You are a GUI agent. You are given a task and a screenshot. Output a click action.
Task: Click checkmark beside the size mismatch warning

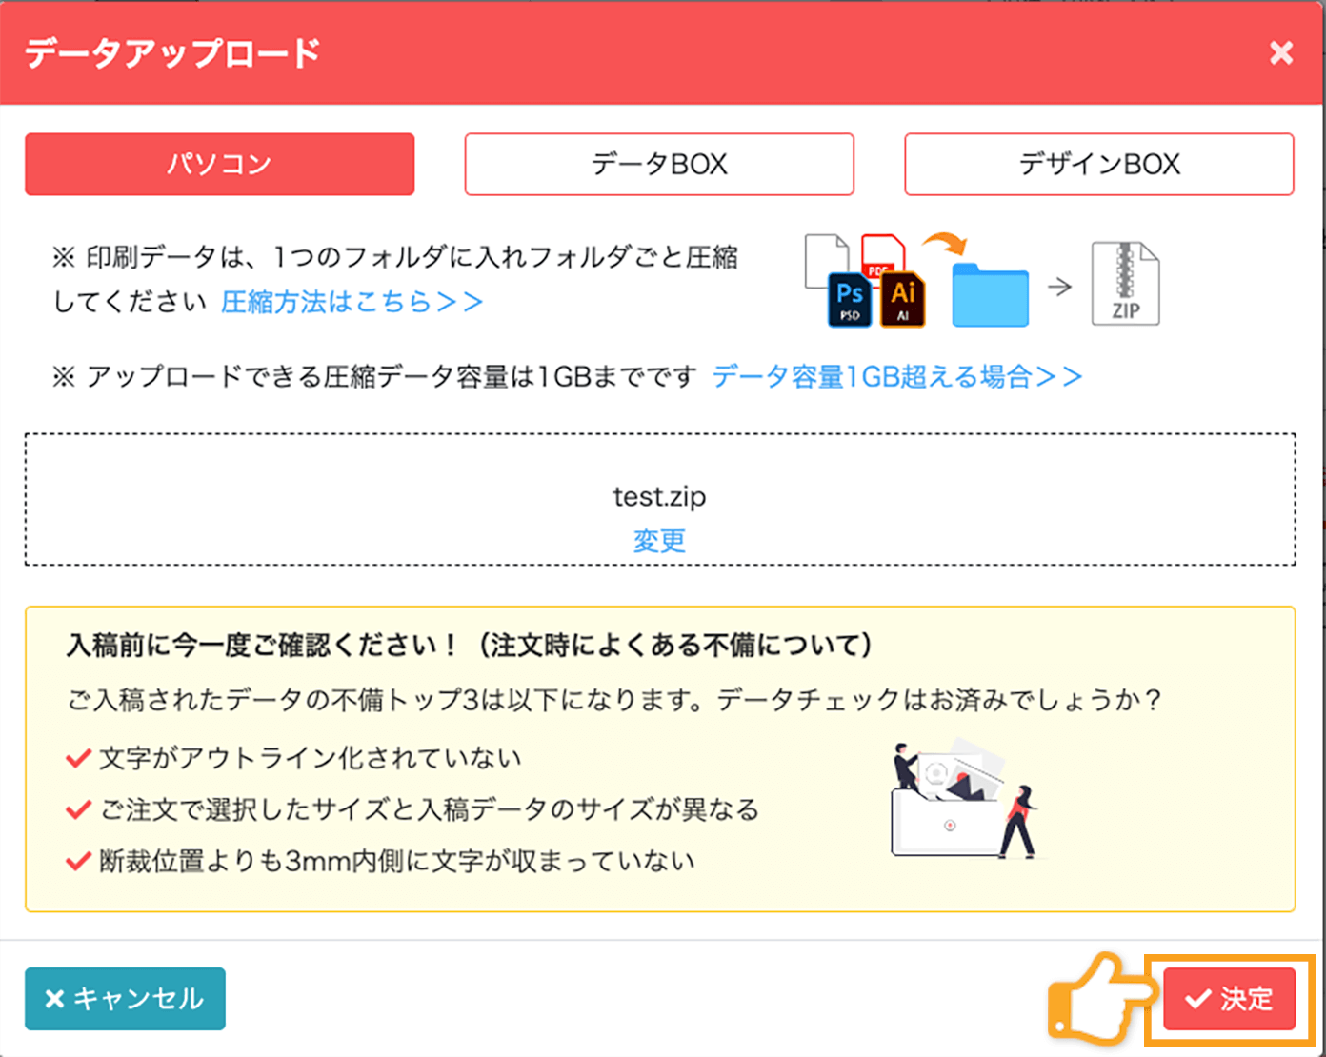pyautogui.click(x=77, y=809)
